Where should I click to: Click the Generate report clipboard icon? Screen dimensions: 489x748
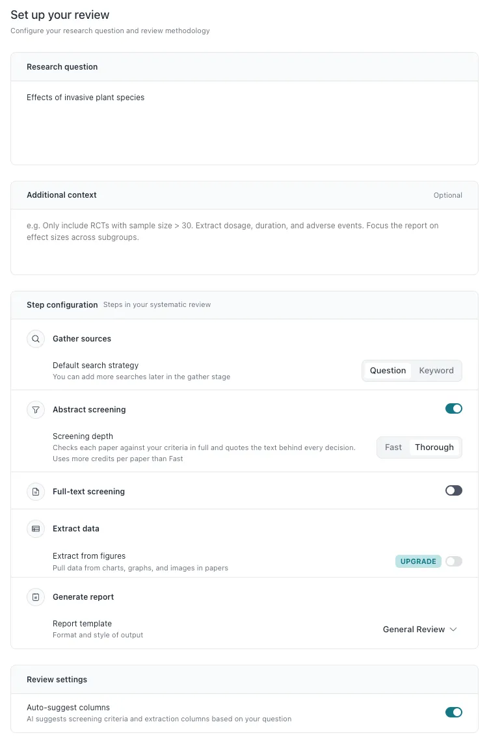pyautogui.click(x=36, y=597)
